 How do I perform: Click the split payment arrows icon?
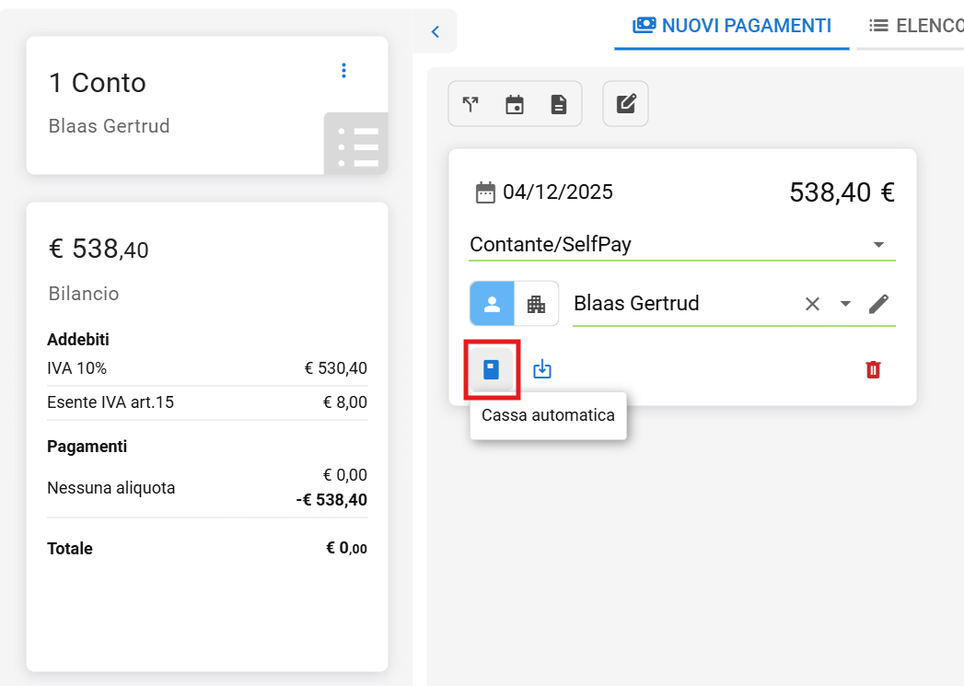pos(470,104)
